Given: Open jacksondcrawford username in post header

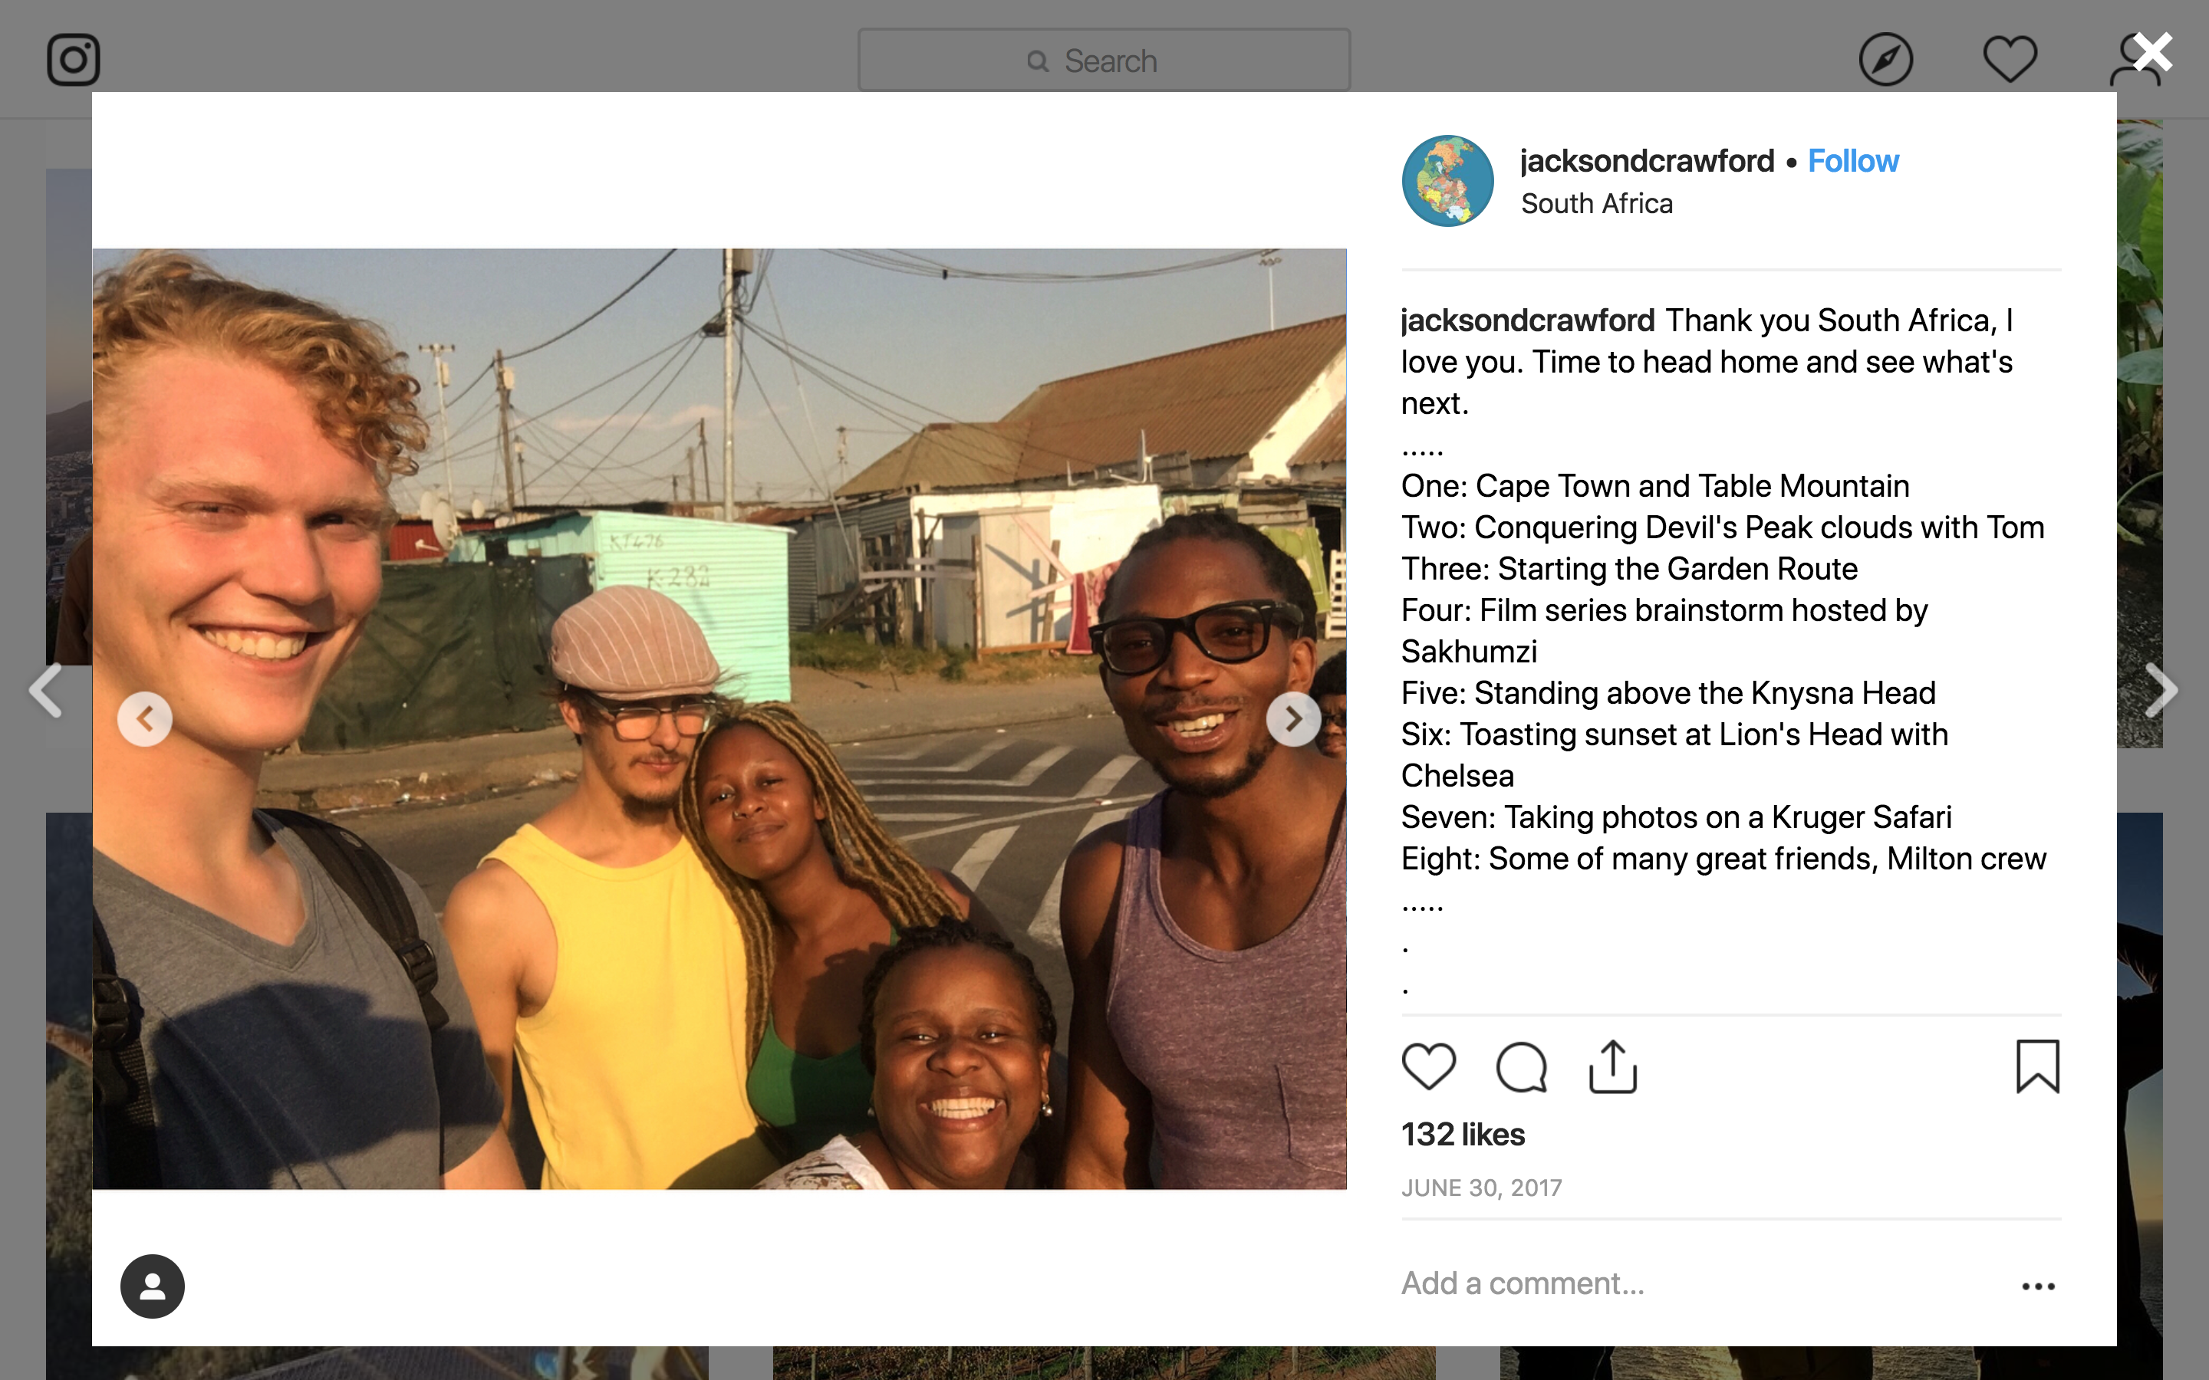Looking at the screenshot, I should [x=1647, y=161].
